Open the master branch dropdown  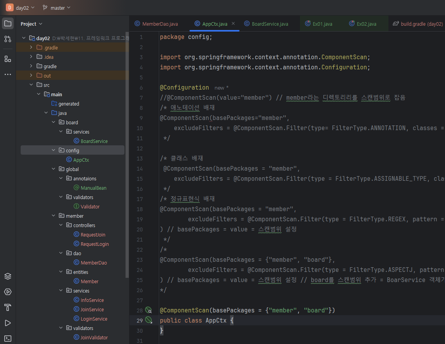click(x=57, y=8)
